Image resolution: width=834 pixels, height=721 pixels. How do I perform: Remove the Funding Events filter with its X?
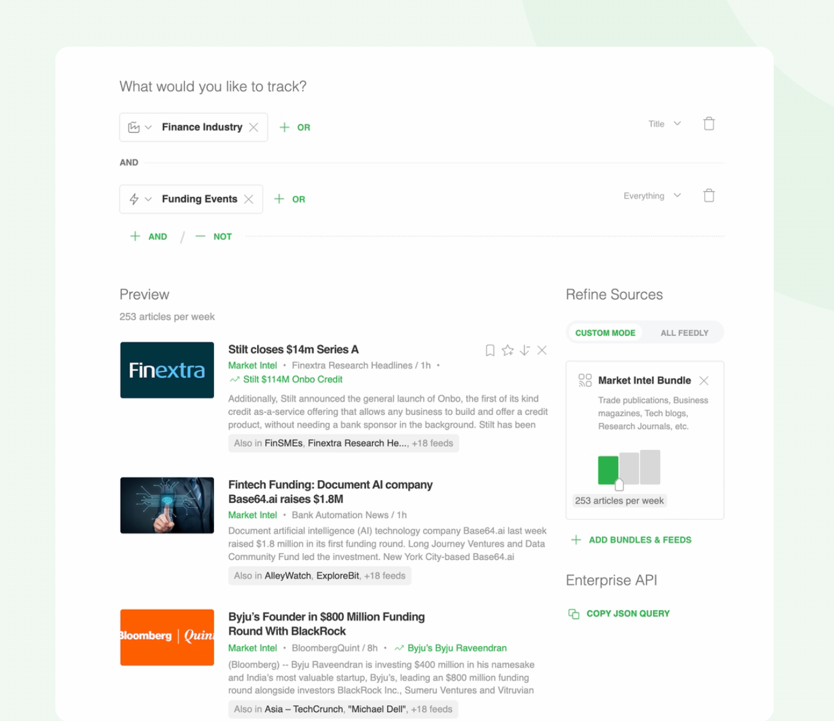tap(248, 199)
